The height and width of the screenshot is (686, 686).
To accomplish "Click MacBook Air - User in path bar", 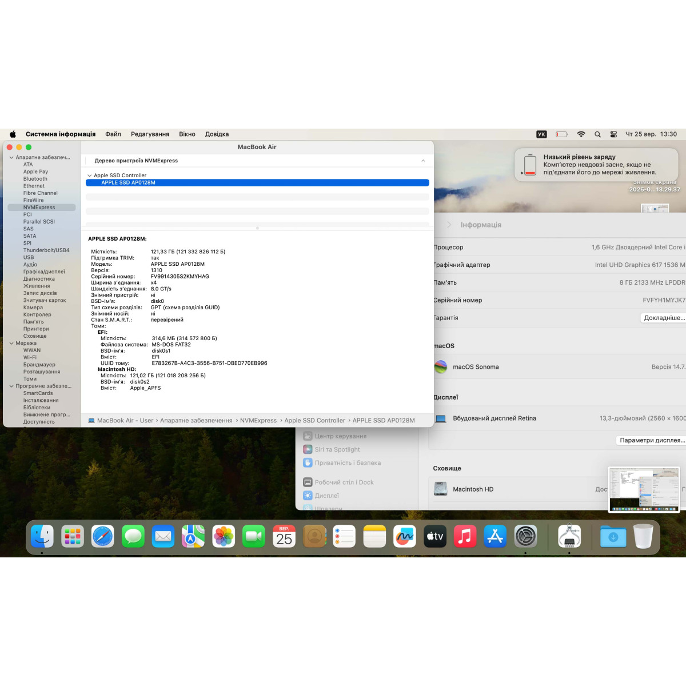I will 125,420.
